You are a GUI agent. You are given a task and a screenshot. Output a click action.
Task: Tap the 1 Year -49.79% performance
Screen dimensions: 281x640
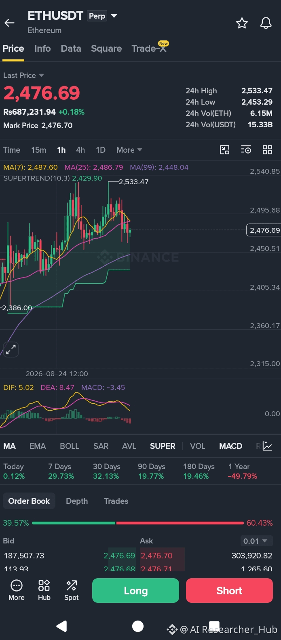point(243,471)
